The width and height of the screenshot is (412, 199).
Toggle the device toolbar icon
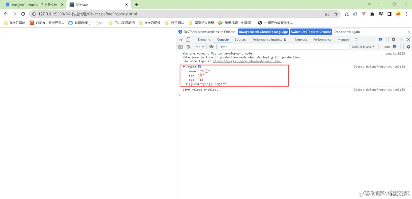pyautogui.click(x=188, y=39)
